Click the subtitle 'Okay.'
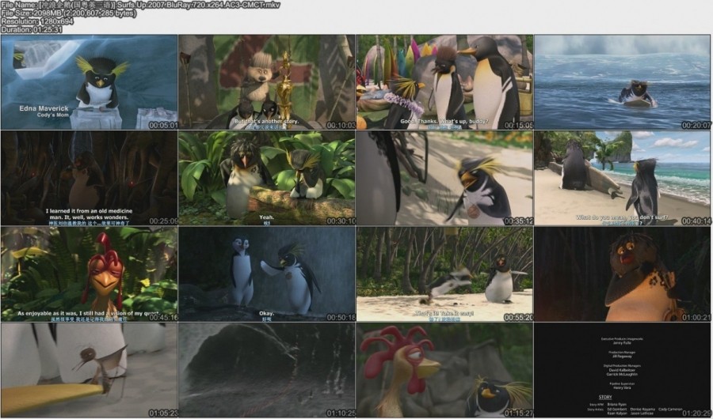The height and width of the screenshot is (419, 713). pyautogui.click(x=266, y=313)
